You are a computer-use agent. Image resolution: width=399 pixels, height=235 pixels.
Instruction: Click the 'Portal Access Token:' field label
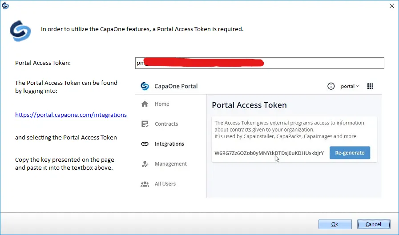43,63
